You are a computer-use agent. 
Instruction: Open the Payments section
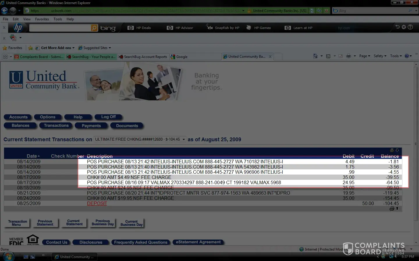tap(91, 126)
